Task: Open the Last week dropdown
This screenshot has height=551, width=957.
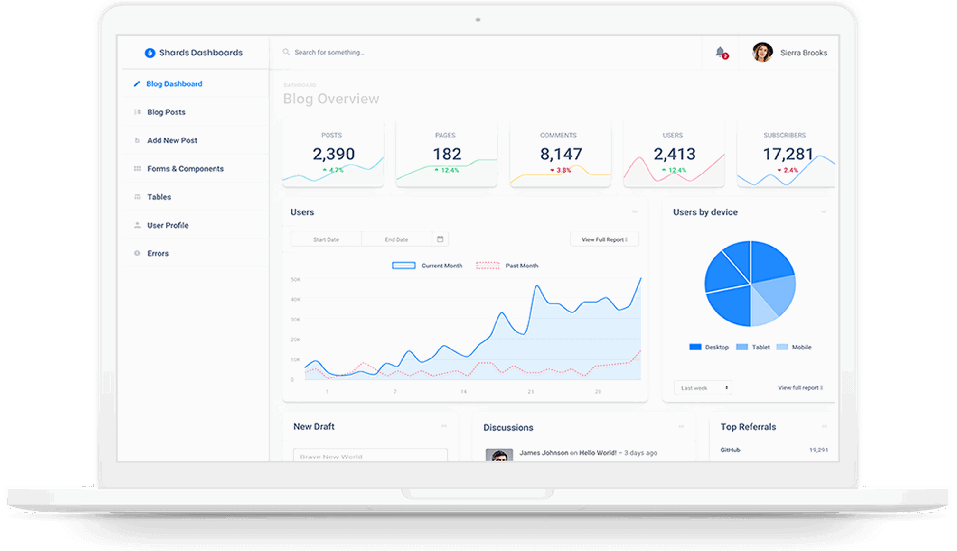Action: [703, 388]
